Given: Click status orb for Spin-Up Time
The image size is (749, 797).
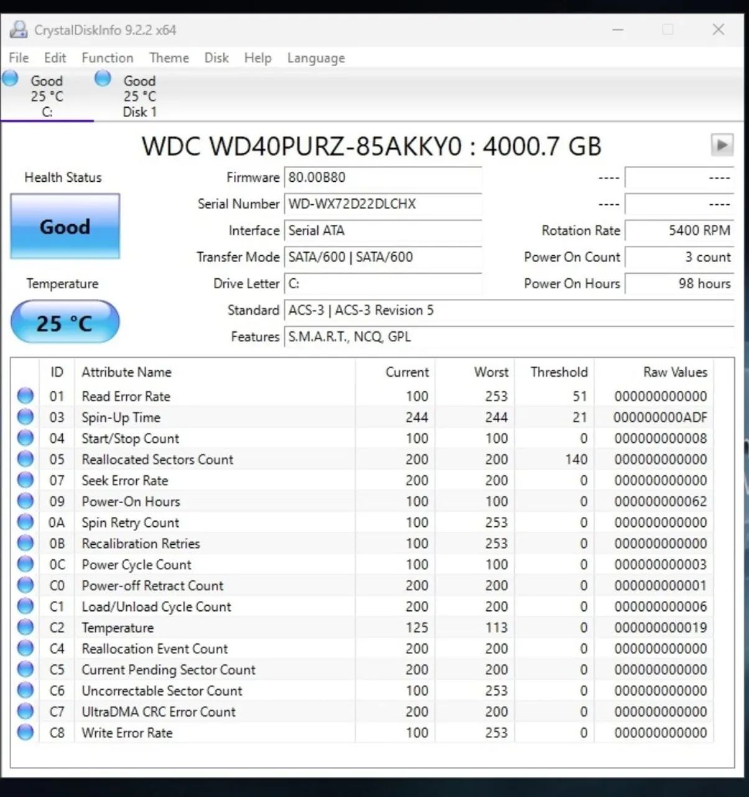Looking at the screenshot, I should click(26, 417).
